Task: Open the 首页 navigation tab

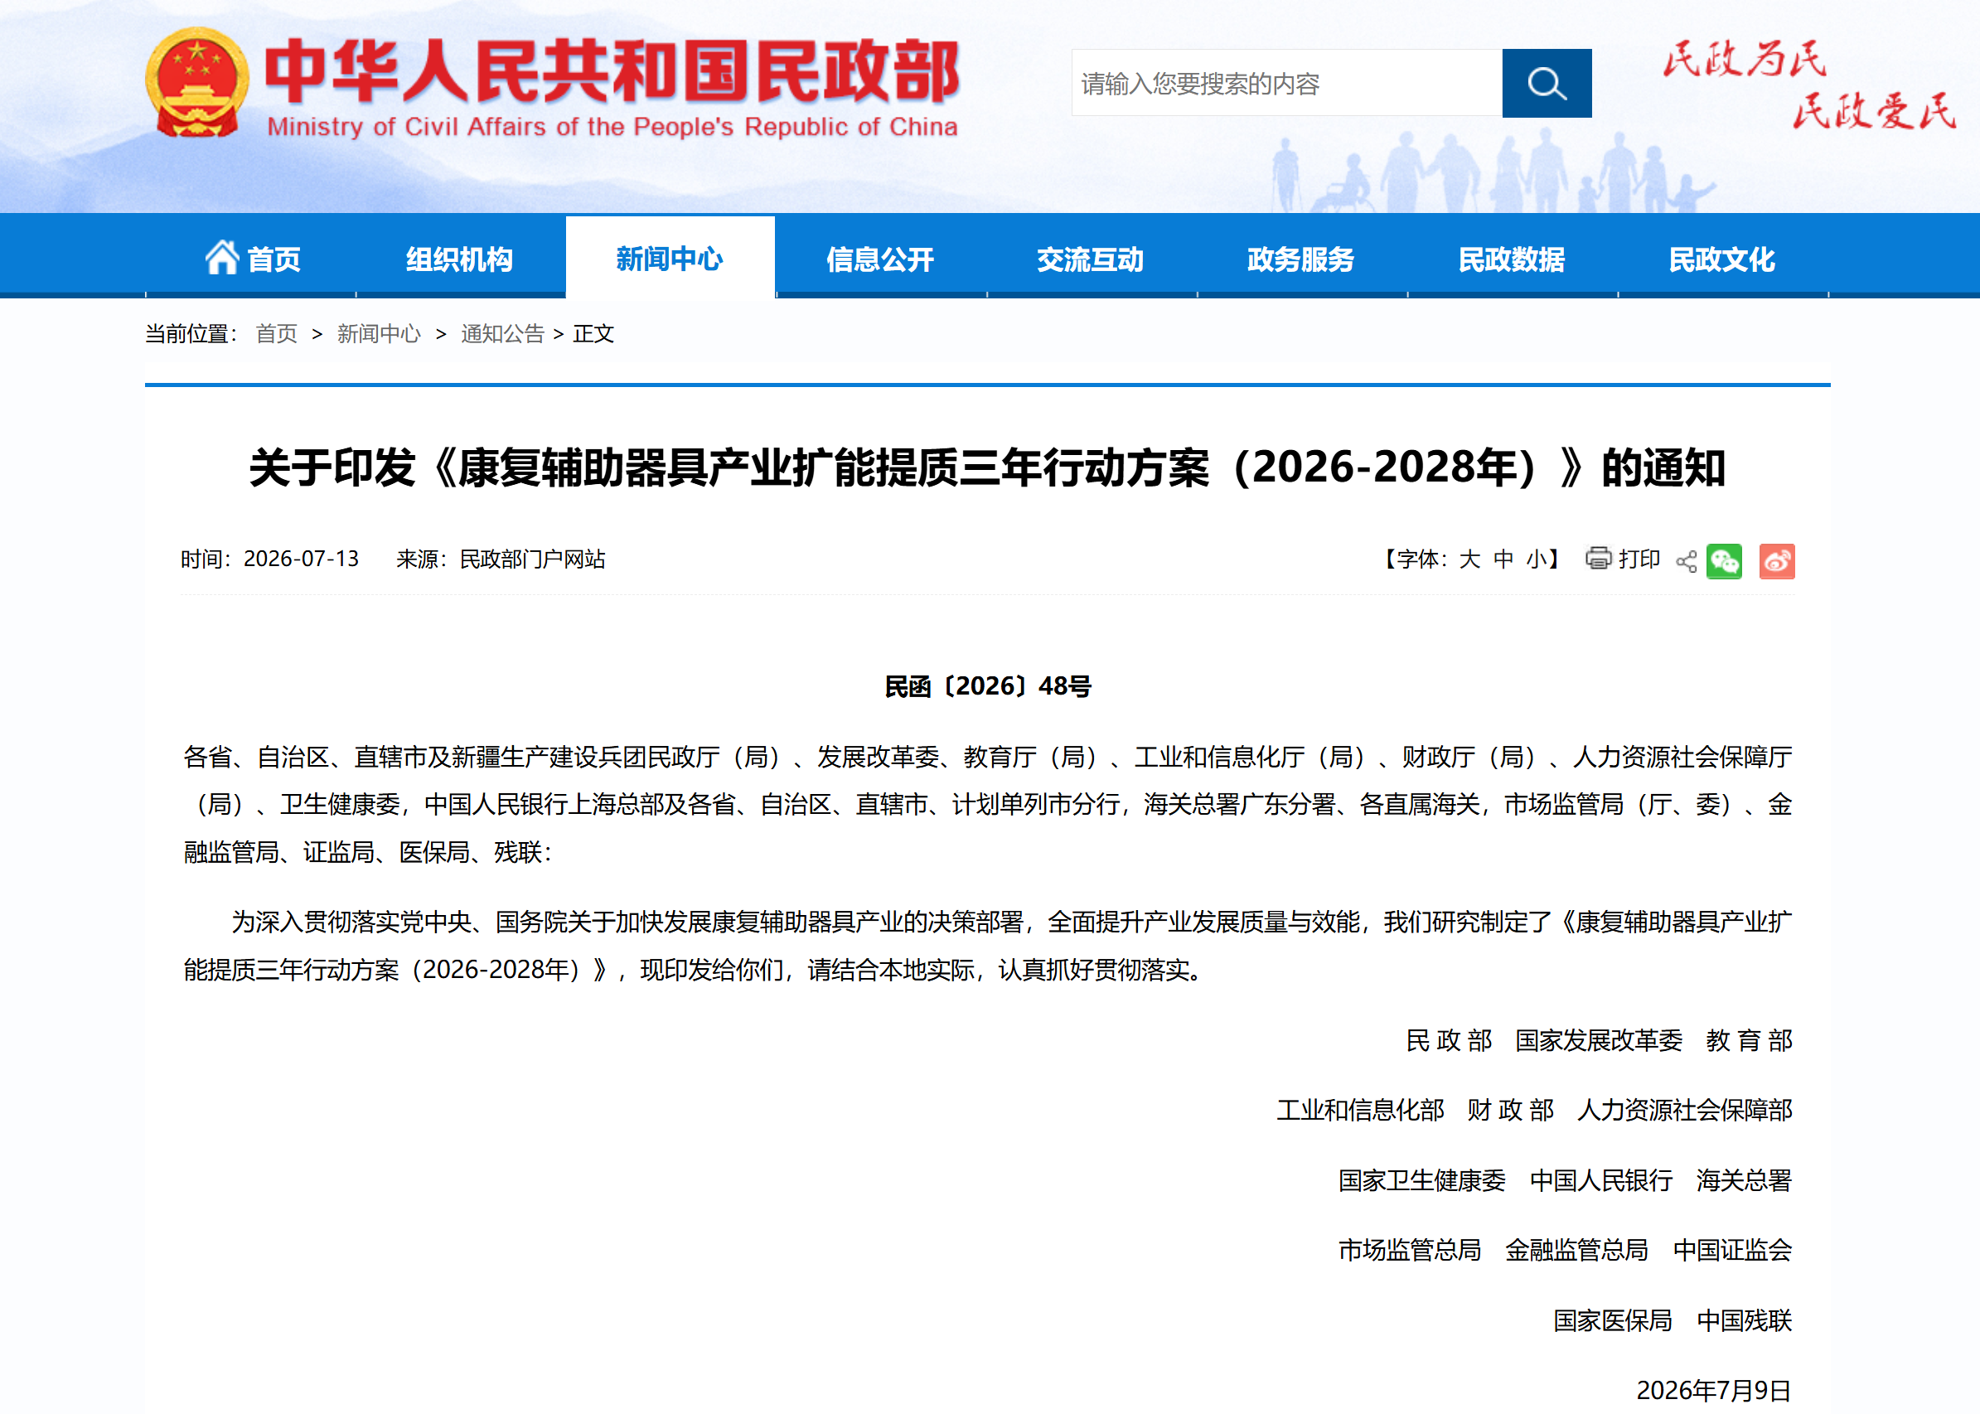Action: tap(252, 259)
